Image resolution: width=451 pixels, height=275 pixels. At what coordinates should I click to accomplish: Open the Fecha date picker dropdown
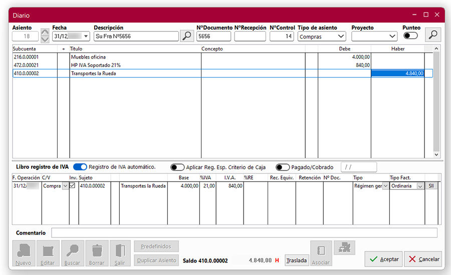[86, 36]
